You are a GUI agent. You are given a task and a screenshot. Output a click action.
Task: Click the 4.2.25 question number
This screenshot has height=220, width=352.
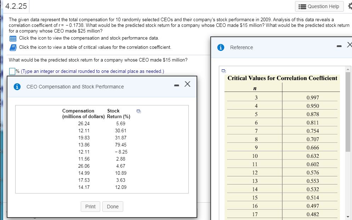point(16,6)
